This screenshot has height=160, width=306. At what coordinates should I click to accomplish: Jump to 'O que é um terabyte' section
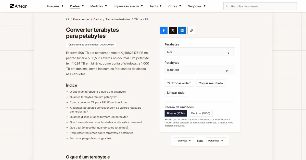tap(98, 92)
